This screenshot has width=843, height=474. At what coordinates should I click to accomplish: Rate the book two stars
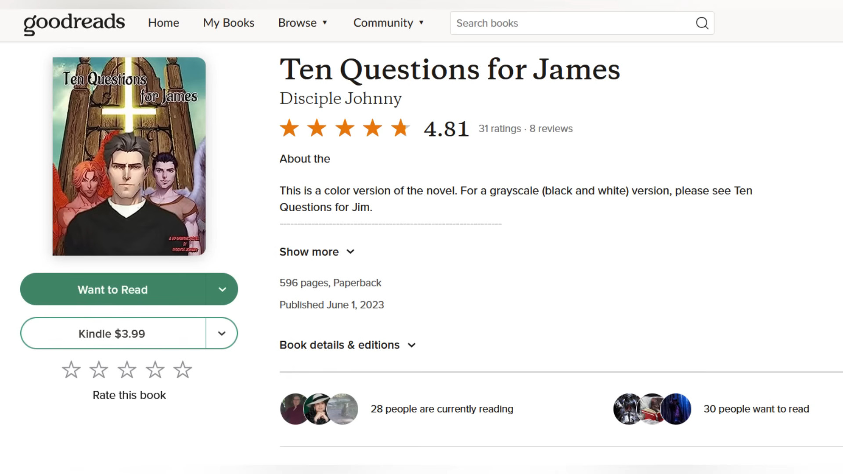click(99, 370)
